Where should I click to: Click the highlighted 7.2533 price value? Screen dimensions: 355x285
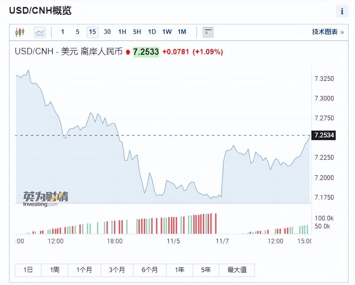coord(146,52)
